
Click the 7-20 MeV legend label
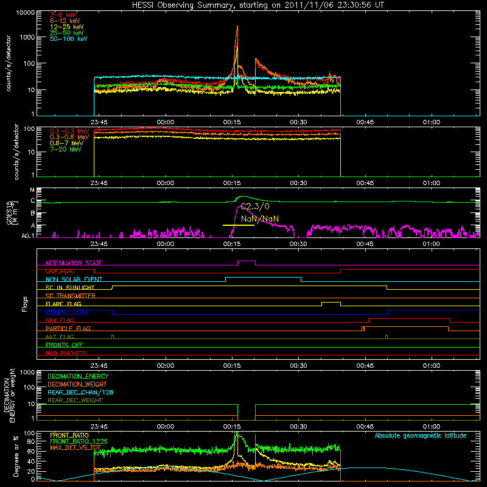point(65,149)
